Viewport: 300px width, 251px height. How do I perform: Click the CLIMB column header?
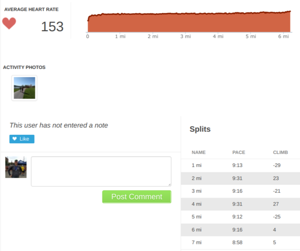coord(280,152)
